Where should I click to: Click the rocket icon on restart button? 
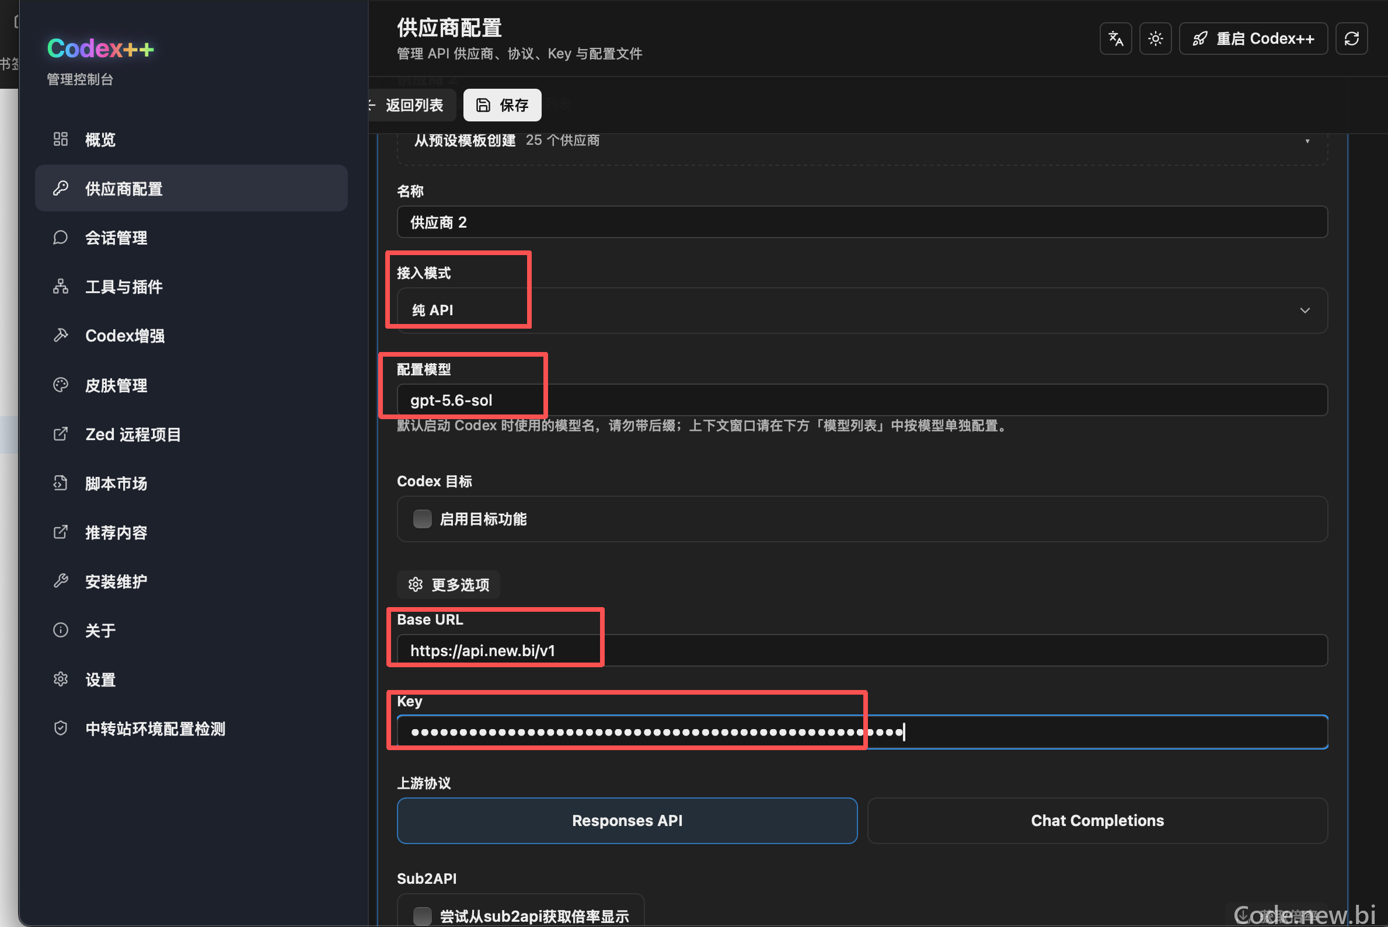click(x=1199, y=39)
